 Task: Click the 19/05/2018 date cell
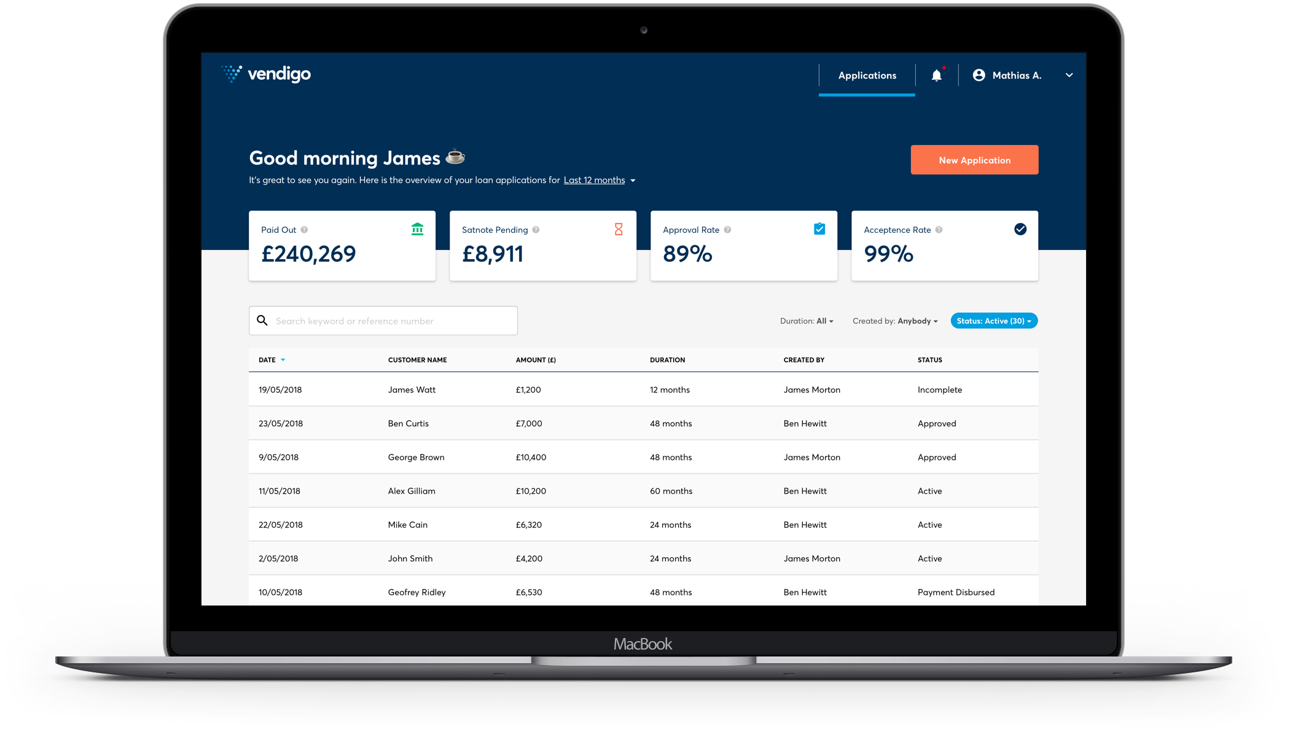(280, 389)
